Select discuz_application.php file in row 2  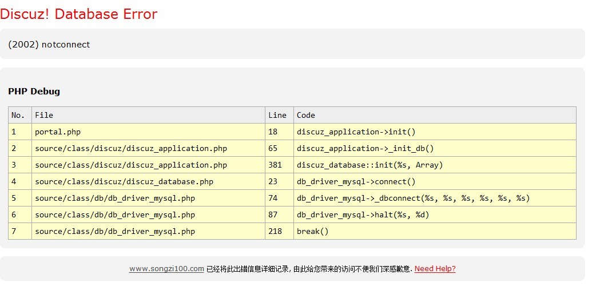click(149, 148)
